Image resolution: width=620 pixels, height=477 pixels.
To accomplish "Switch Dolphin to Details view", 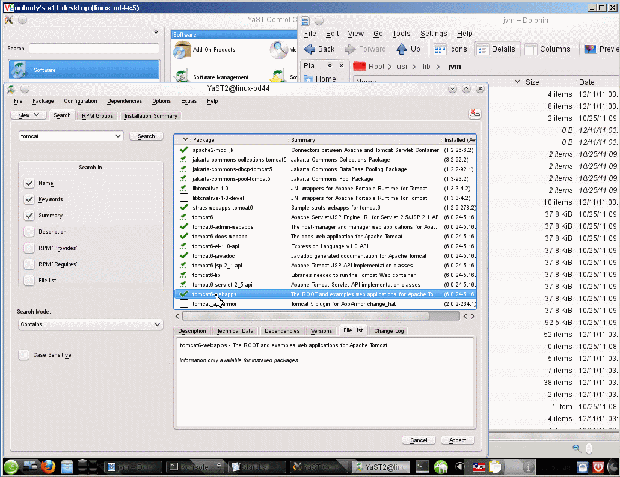I will (x=497, y=49).
